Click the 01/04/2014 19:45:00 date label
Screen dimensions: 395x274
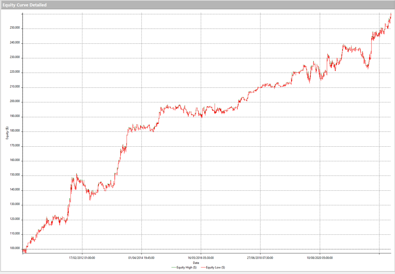141,258
